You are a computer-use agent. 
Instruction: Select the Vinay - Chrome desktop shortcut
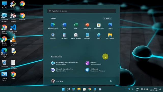coord(4,29)
